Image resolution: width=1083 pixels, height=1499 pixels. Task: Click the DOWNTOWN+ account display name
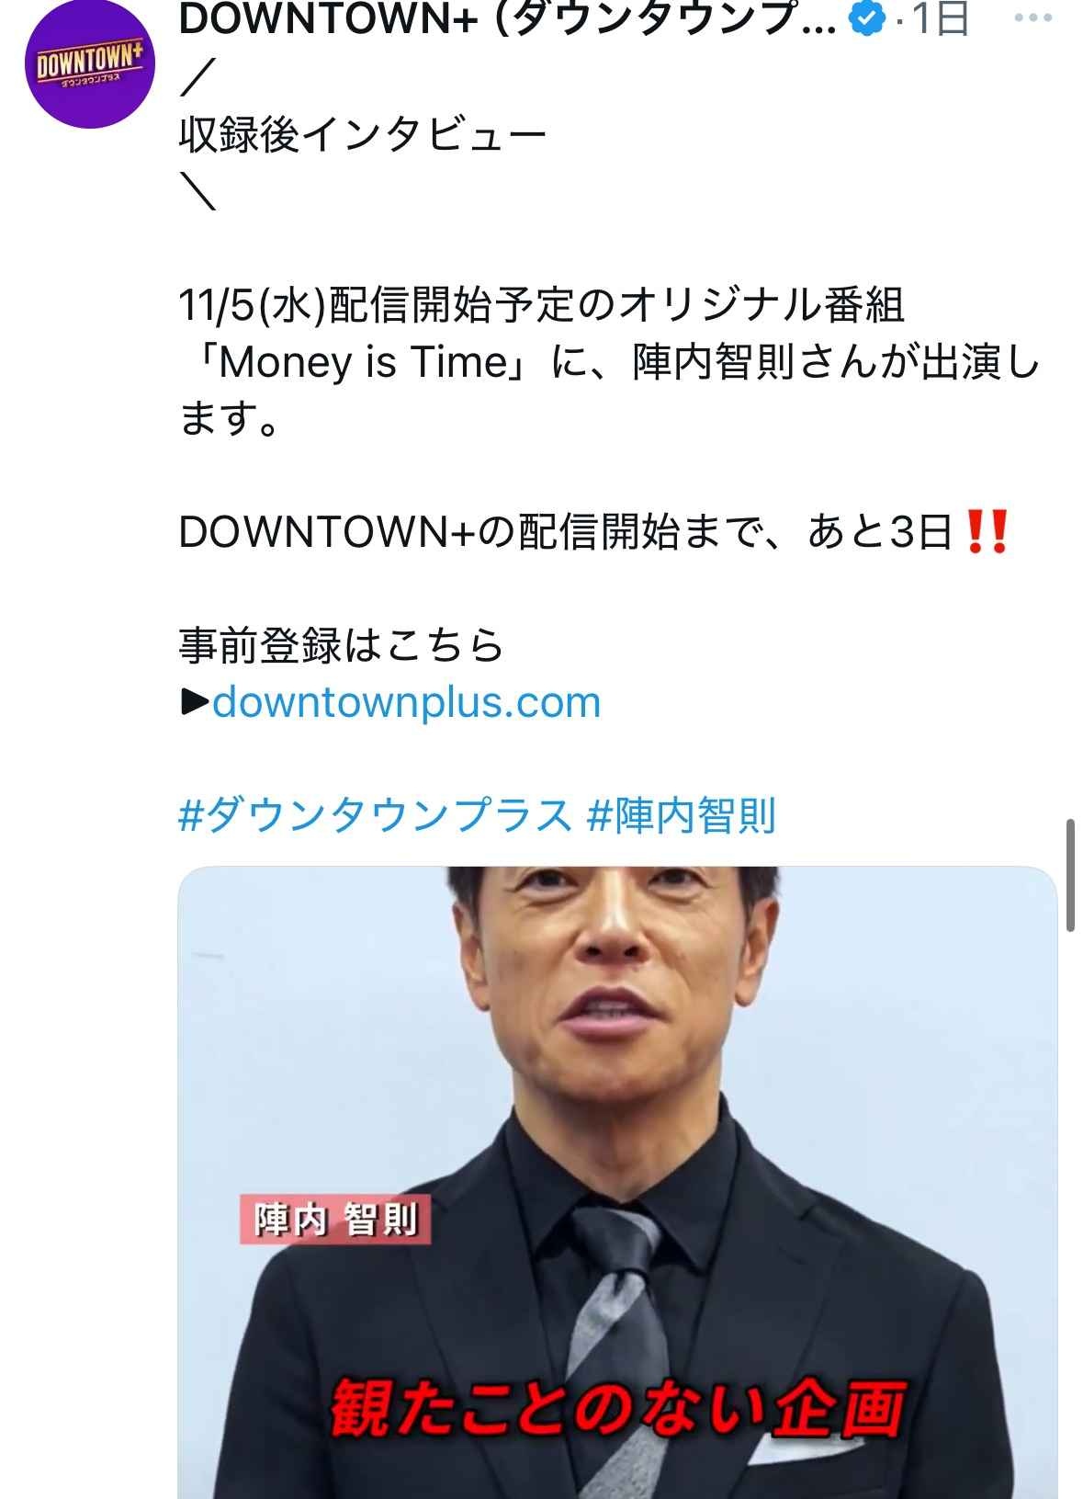[x=508, y=18]
